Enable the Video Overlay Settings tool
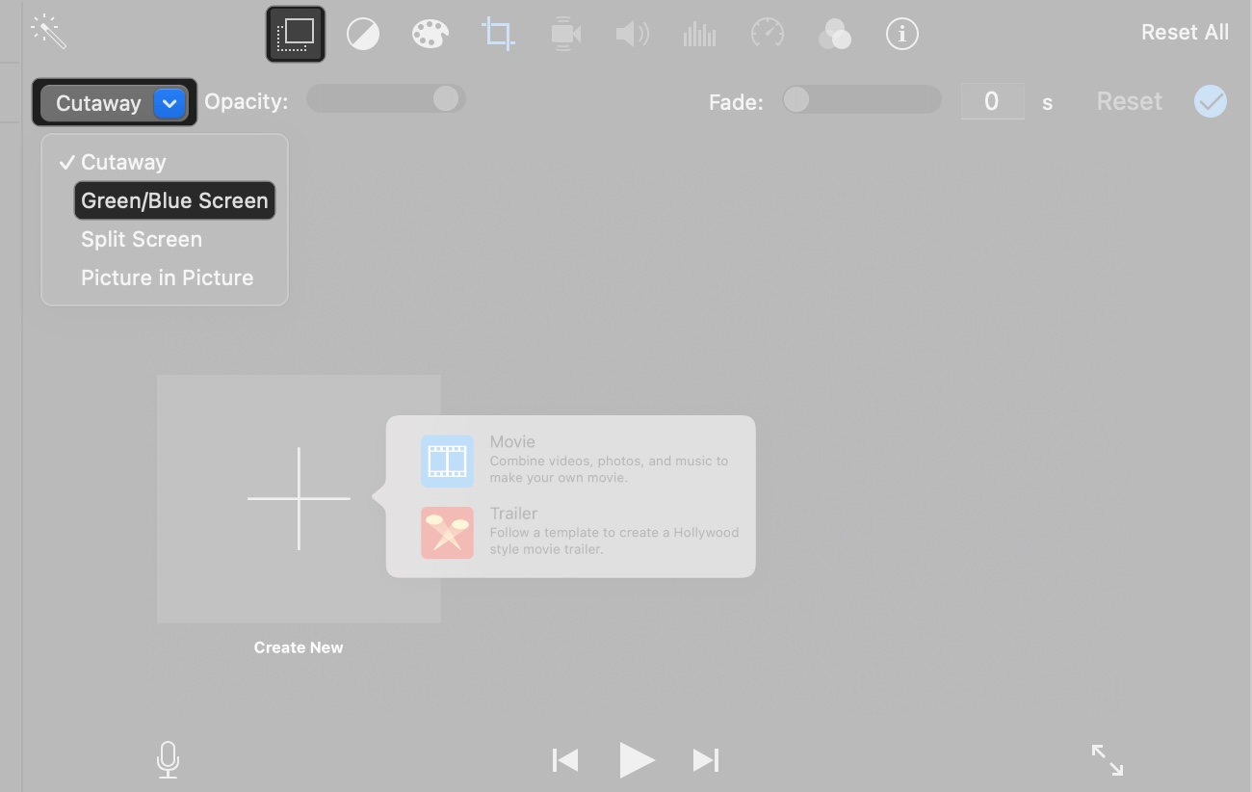The height and width of the screenshot is (792, 1252). coord(295,32)
